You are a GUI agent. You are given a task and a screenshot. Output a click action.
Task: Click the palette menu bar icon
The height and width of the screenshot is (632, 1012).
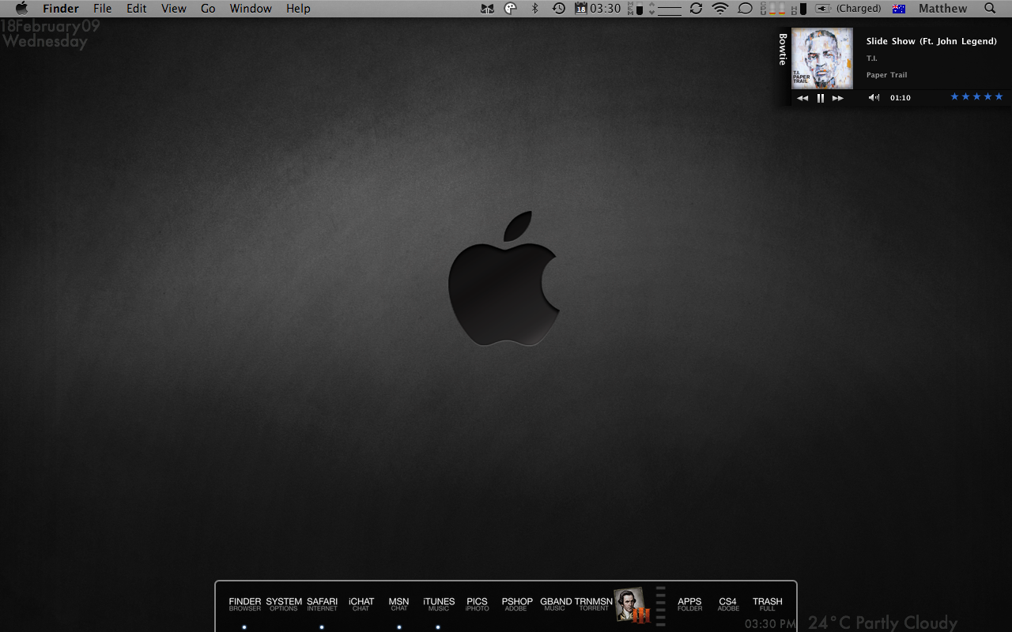pyautogui.click(x=511, y=9)
